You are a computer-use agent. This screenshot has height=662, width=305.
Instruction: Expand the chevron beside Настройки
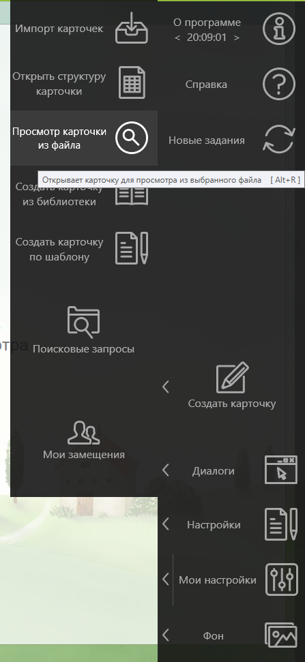click(166, 524)
